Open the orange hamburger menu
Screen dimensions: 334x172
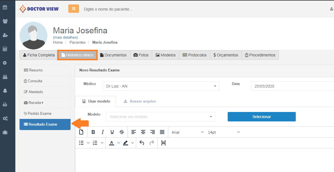(74, 9)
